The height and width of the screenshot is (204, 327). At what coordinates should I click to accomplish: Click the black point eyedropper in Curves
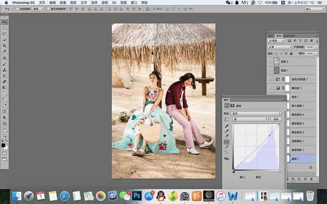pos(227,126)
